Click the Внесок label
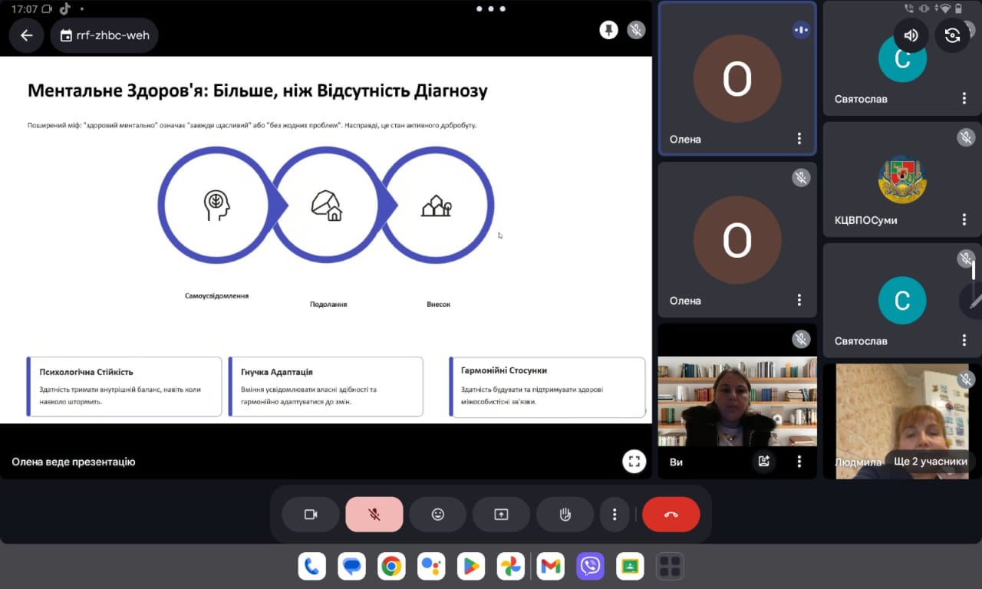This screenshot has width=982, height=589. (x=438, y=304)
